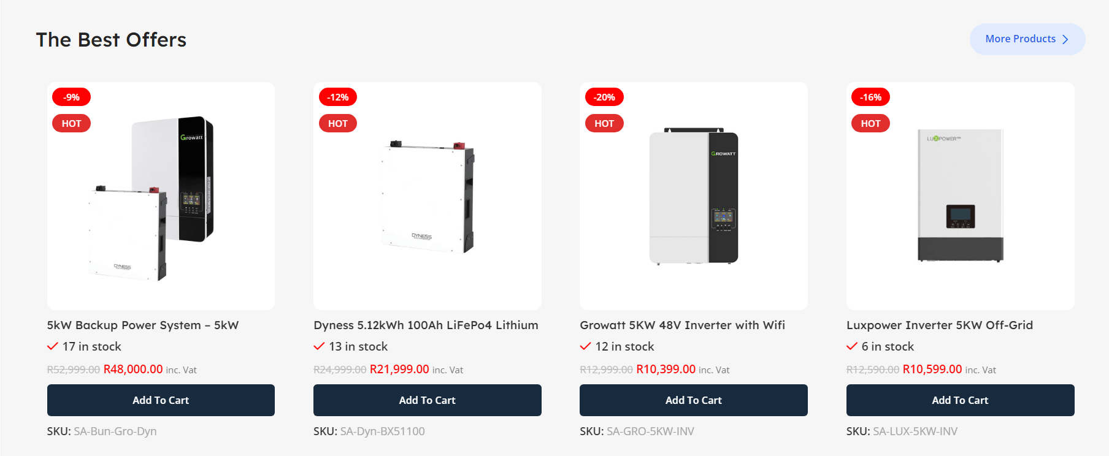Click the -9% discount badge

click(x=71, y=97)
